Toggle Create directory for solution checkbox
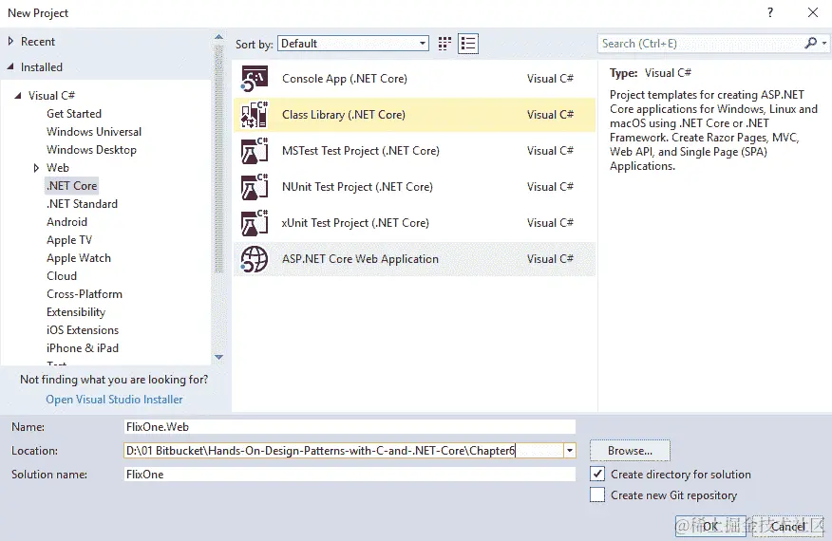The width and height of the screenshot is (832, 541). (597, 474)
